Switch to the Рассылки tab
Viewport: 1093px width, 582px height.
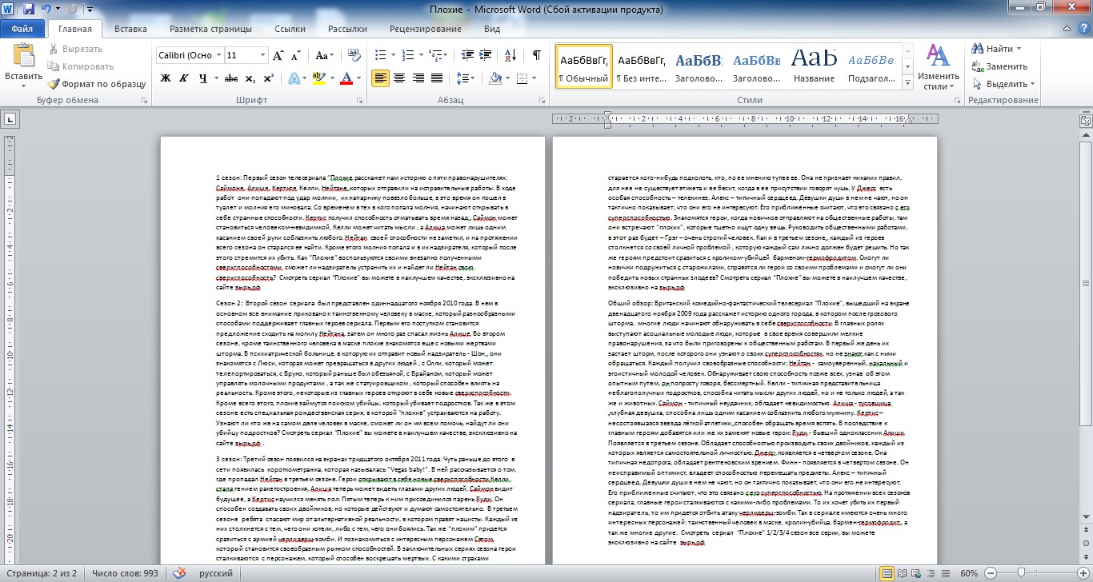click(x=347, y=30)
